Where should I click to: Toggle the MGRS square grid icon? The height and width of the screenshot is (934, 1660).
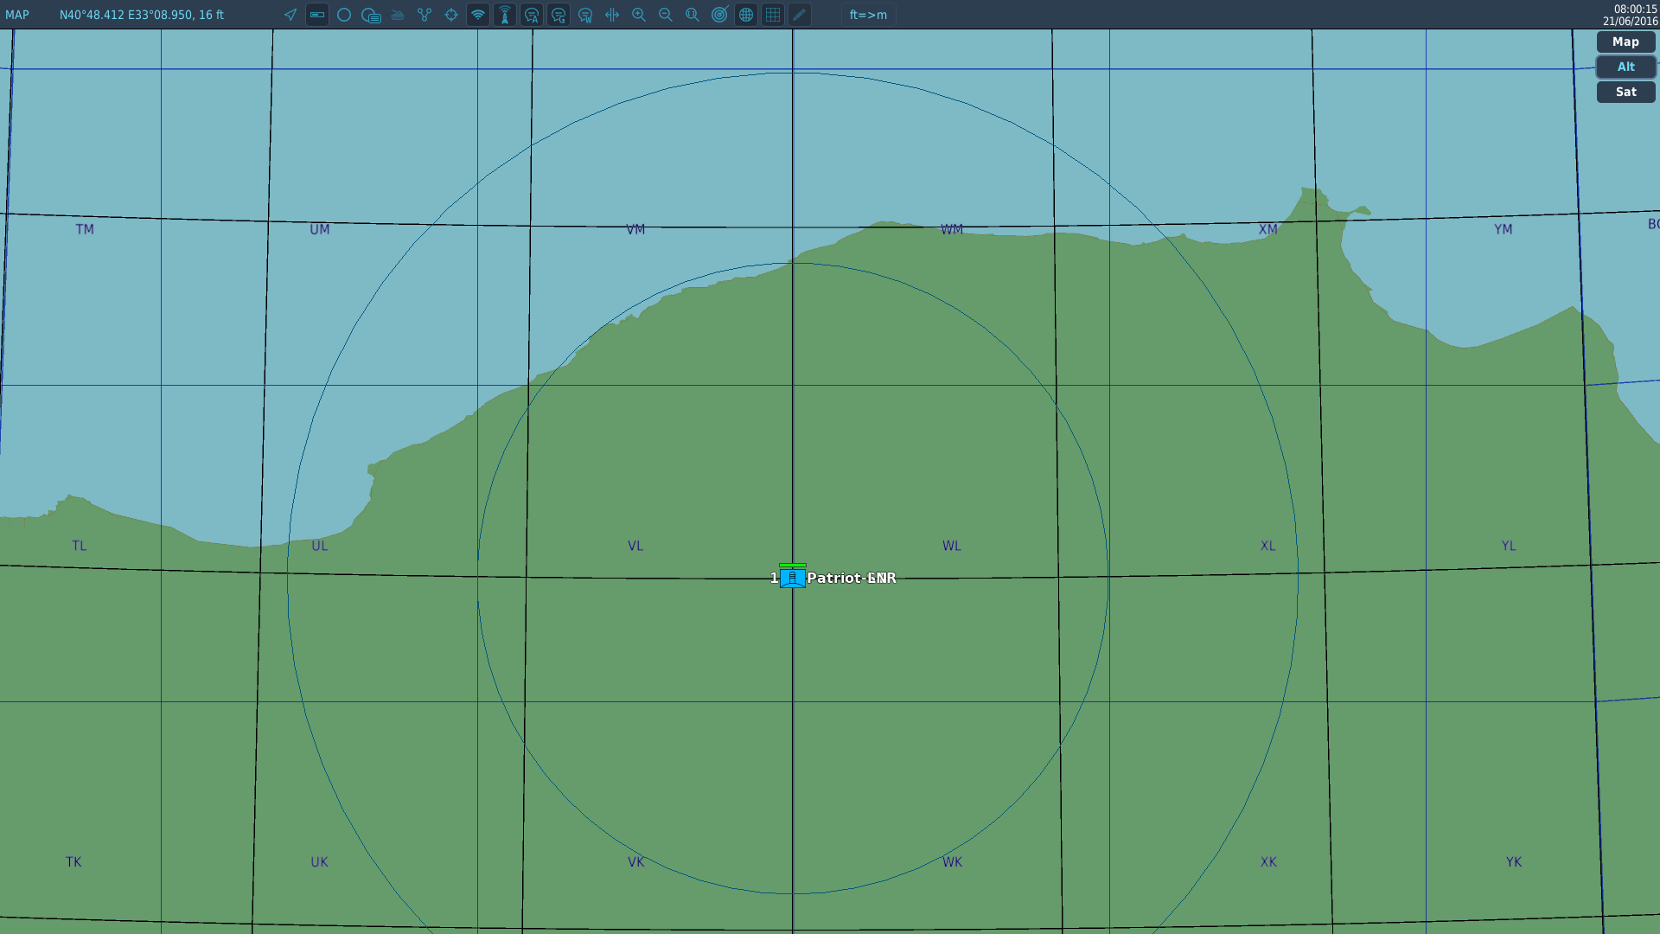click(773, 15)
